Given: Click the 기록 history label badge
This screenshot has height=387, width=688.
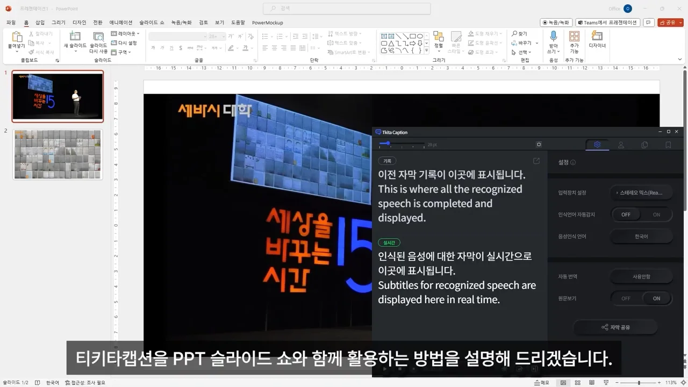Looking at the screenshot, I should click(x=387, y=161).
